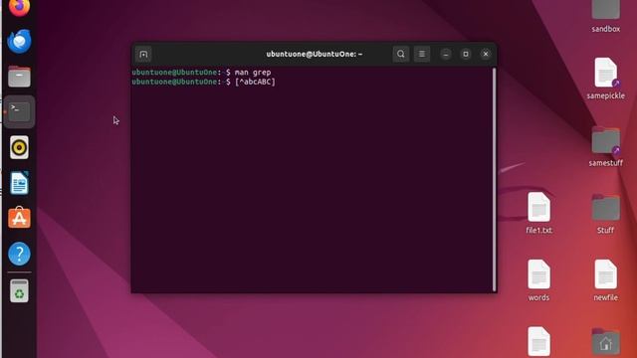Open the Trash in the dock
The image size is (637, 358).
(19, 290)
